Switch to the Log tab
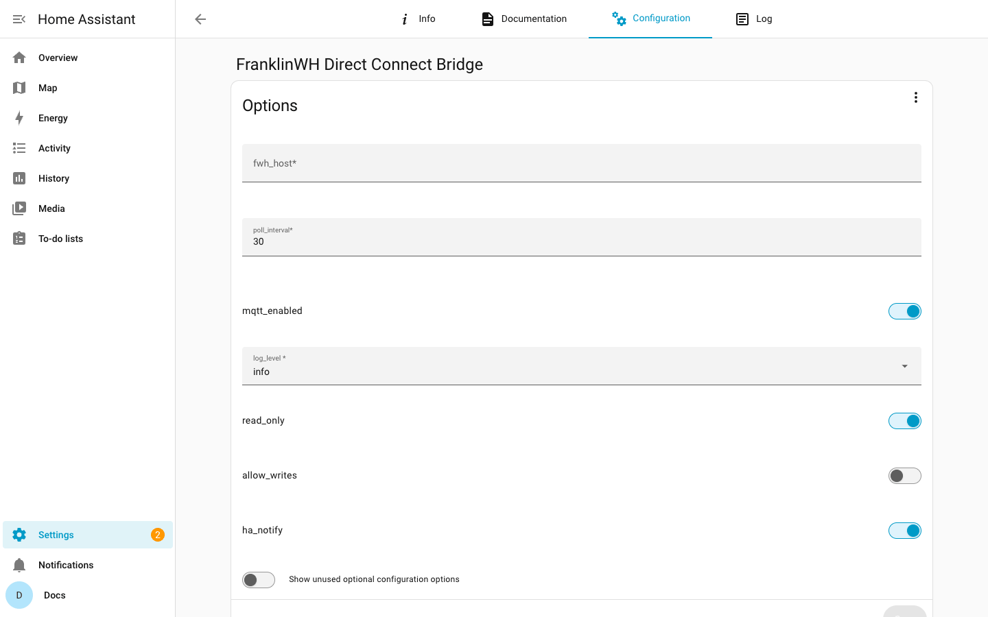Viewport: 988px width, 617px height. tap(753, 19)
